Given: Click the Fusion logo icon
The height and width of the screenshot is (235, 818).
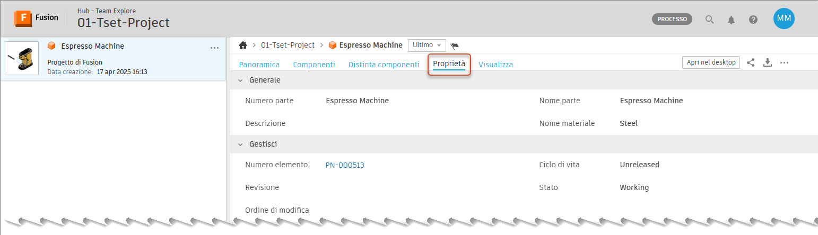Looking at the screenshot, I should click(x=23, y=18).
